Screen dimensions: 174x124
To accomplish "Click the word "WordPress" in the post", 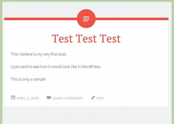I will pyautogui.click(x=91, y=67).
